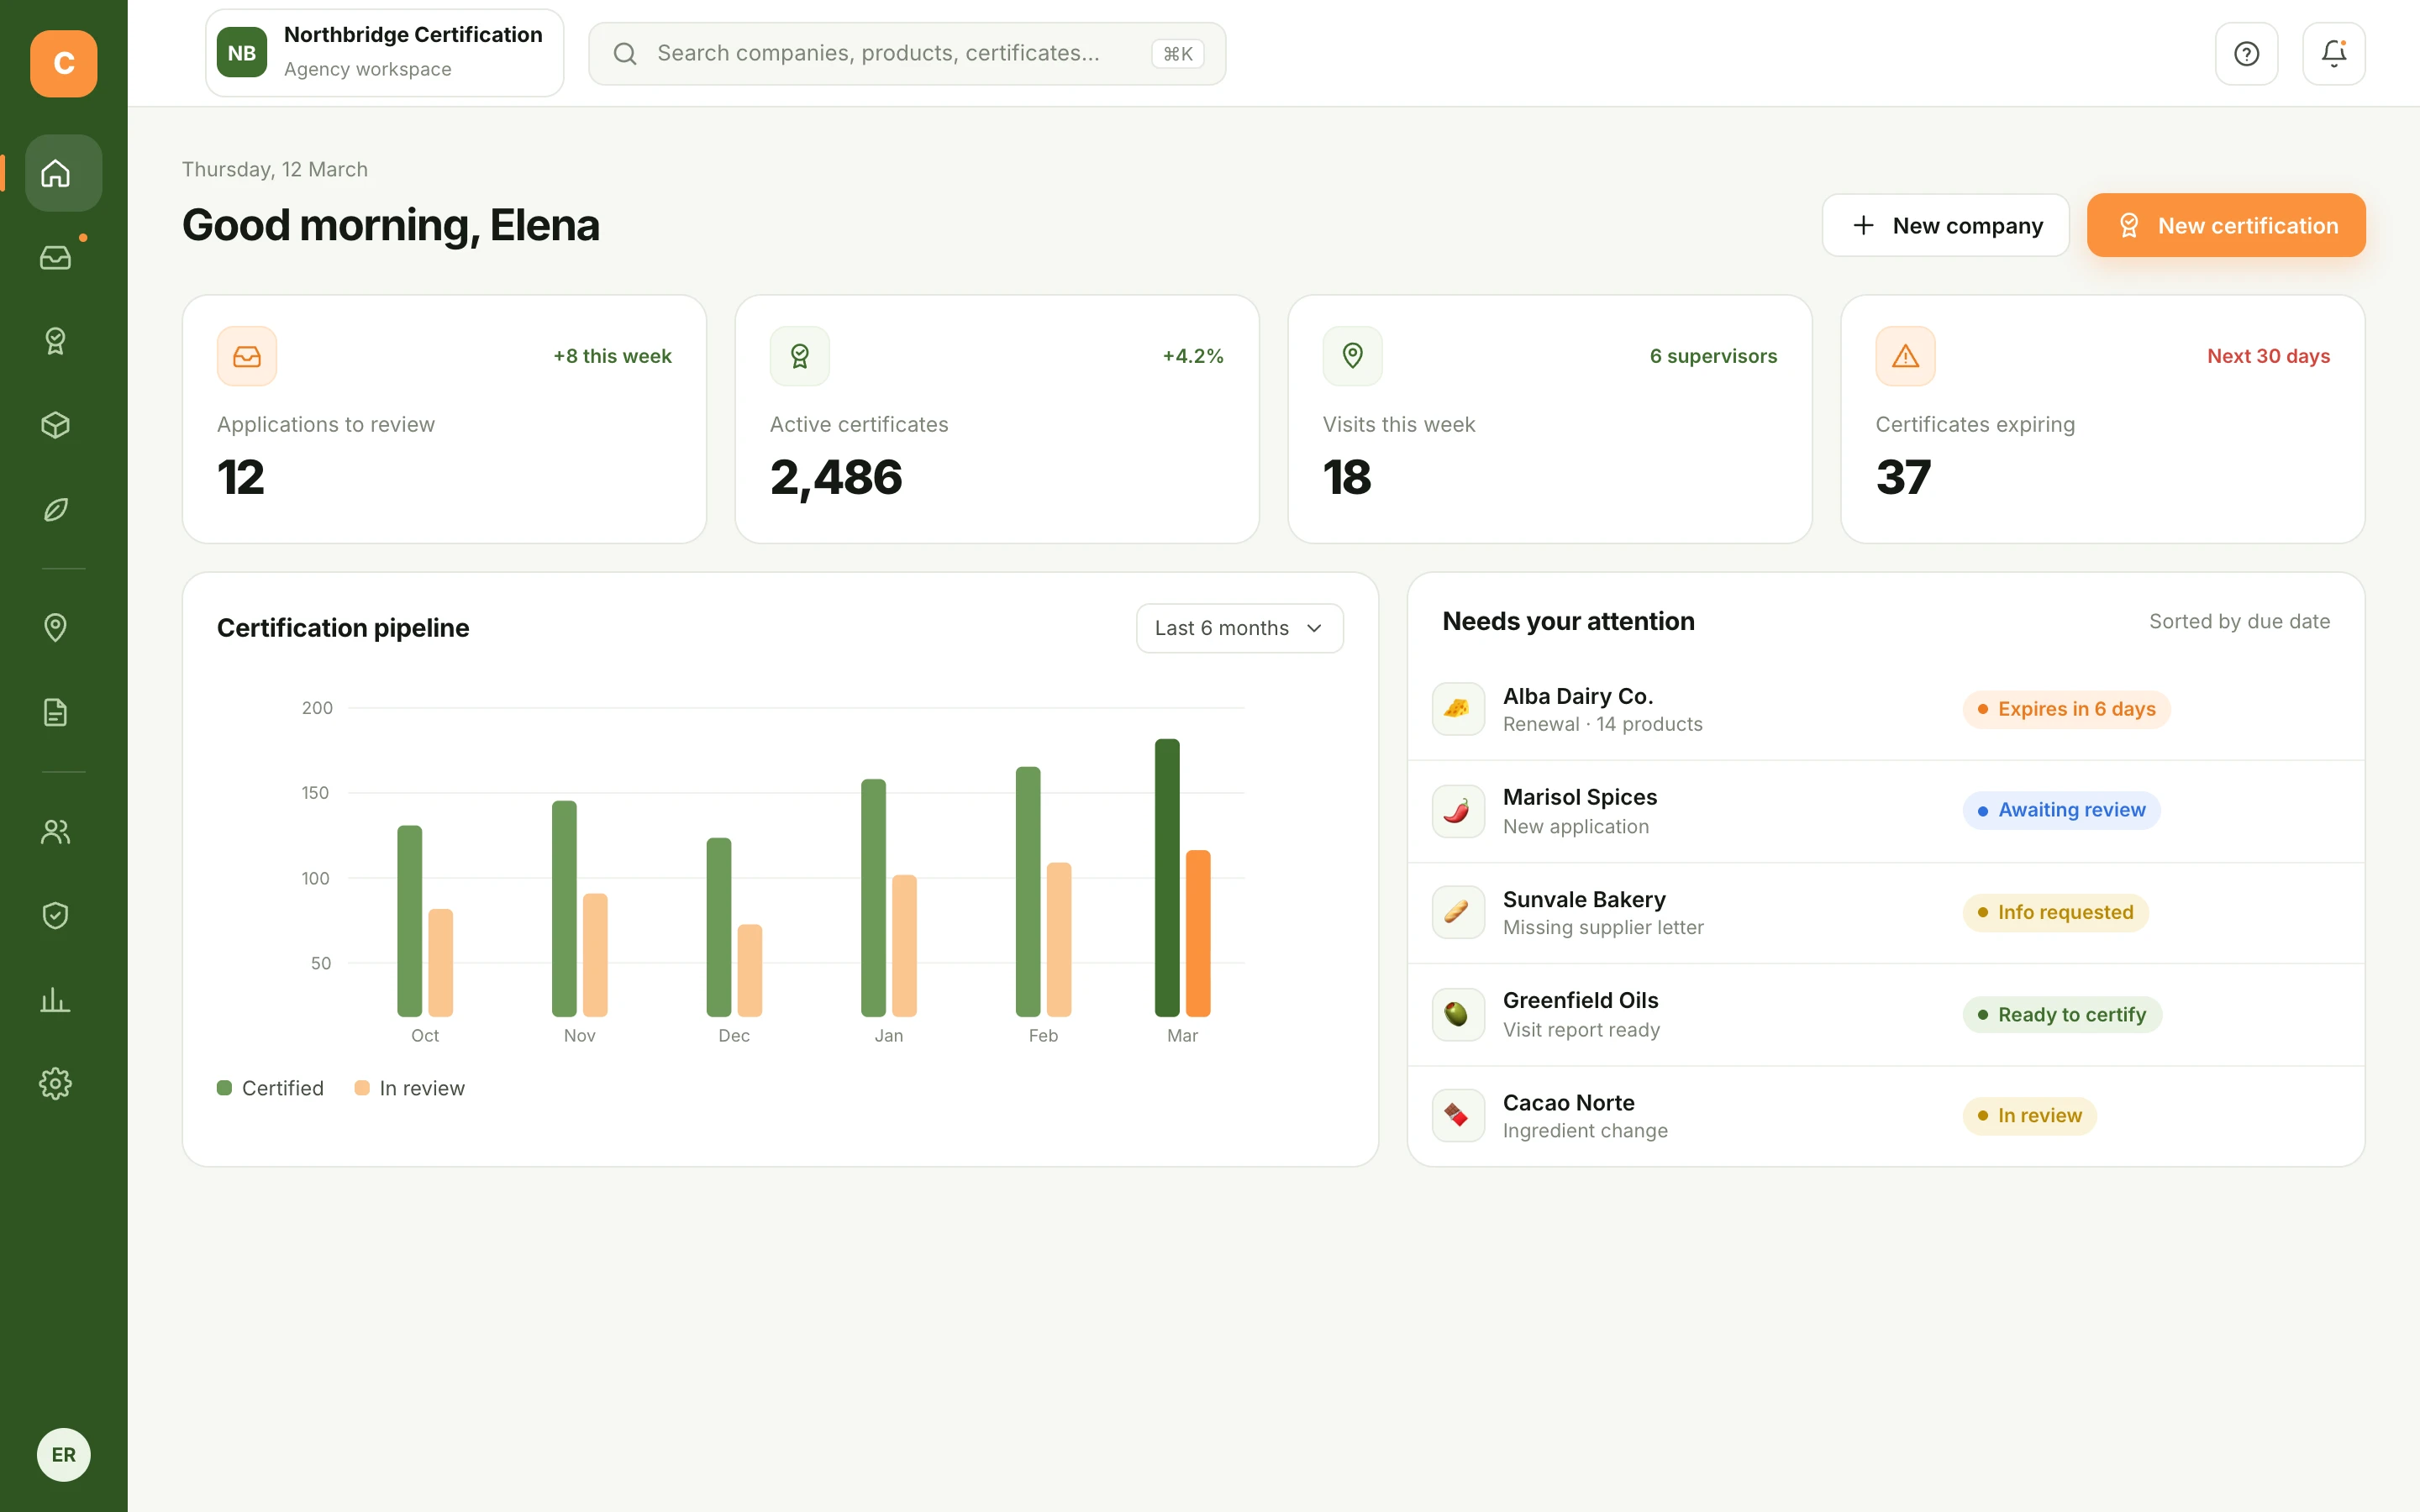Open the Products box sidebar icon
This screenshot has height=1512, width=2420.
click(56, 425)
